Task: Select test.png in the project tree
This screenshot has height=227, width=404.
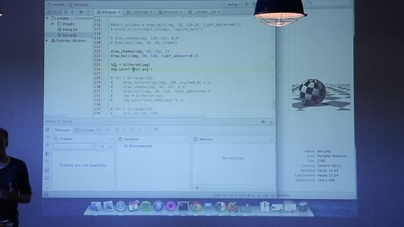Action: point(68,35)
